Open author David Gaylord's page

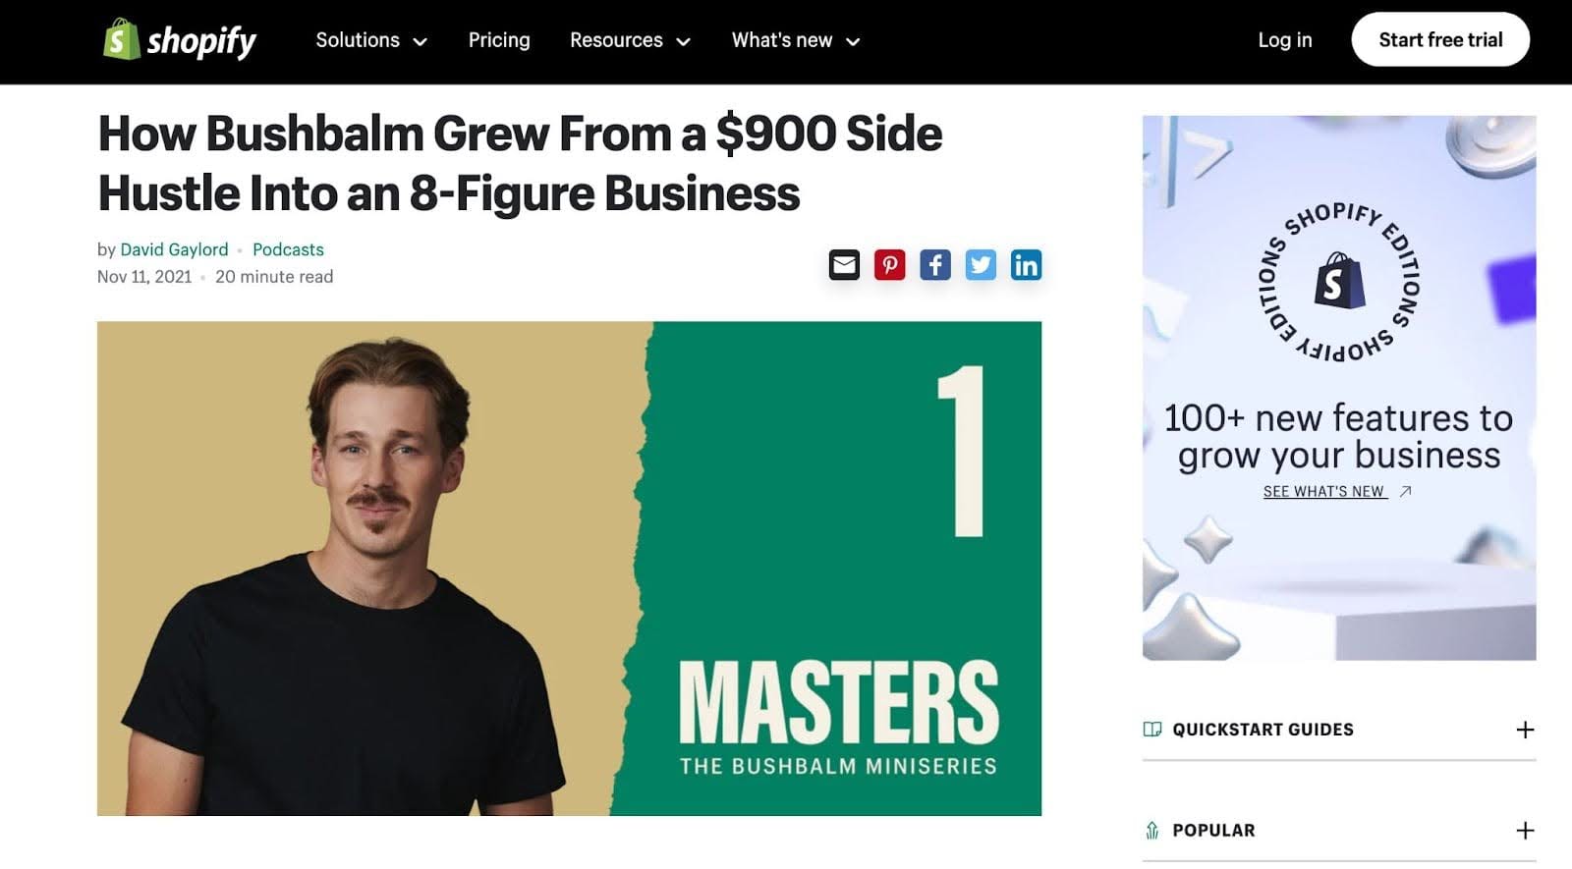point(174,249)
